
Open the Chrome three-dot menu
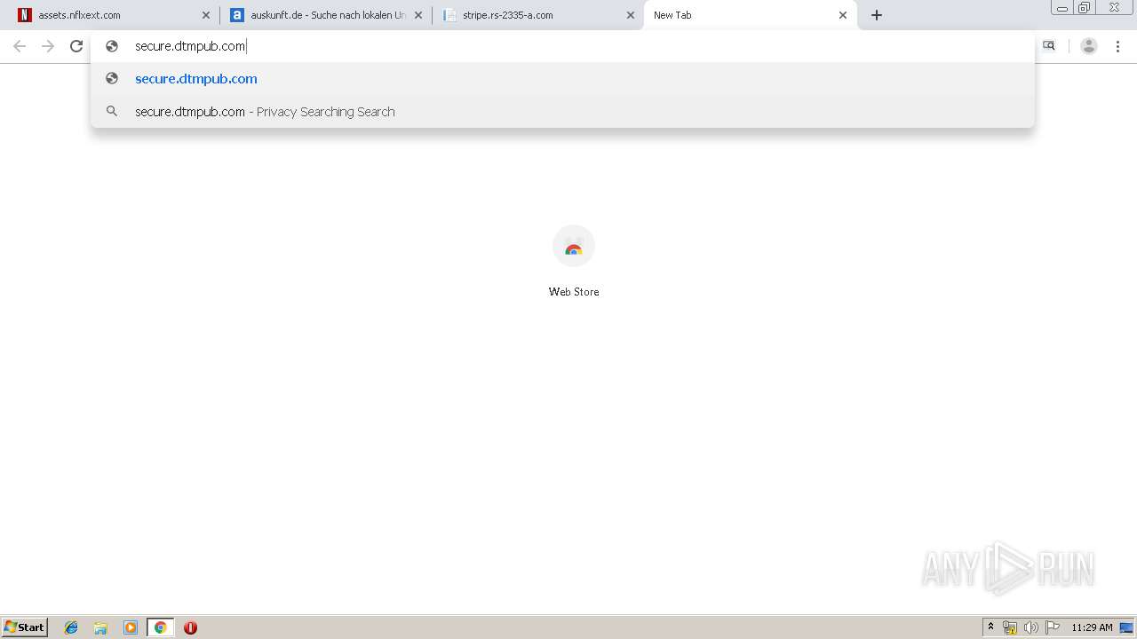click(x=1117, y=46)
